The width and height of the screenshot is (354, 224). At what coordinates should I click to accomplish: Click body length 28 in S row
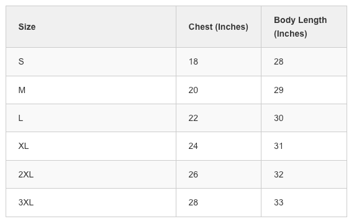(279, 61)
